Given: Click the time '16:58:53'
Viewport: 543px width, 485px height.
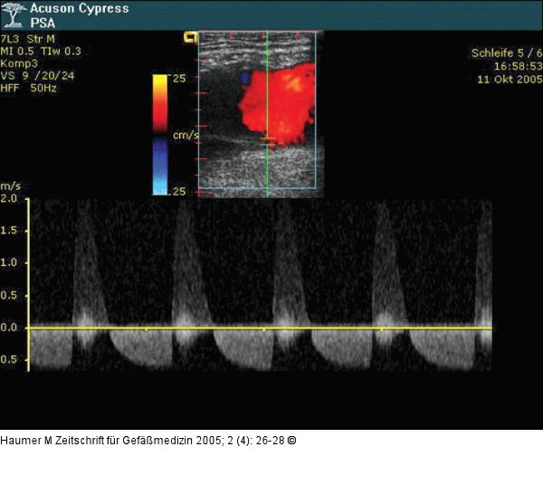Looking at the screenshot, I should pos(518,66).
